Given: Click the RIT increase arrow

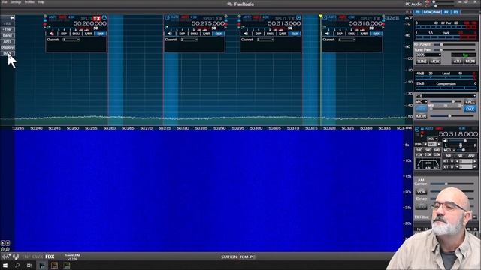Looking at the screenshot, I should [x=474, y=161].
